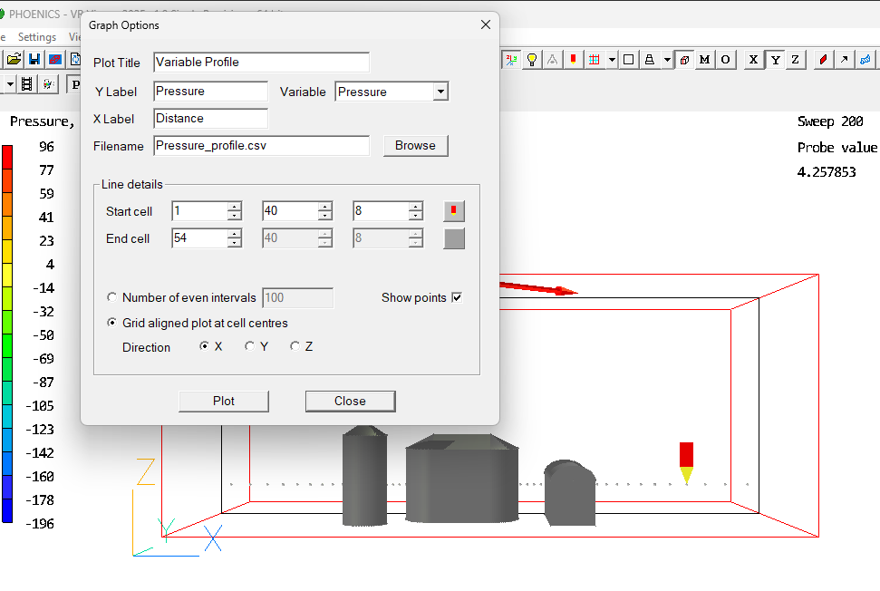
Task: Open the animation film strip tool
Action: coord(26,83)
